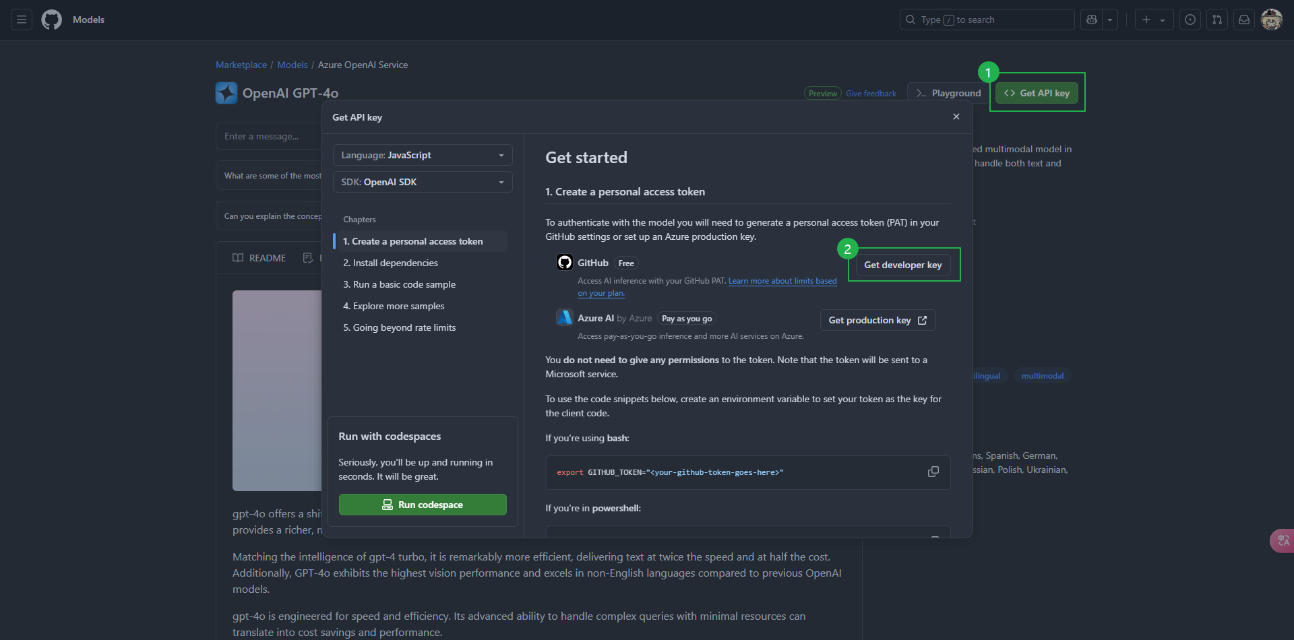Click the translation extension icon at right edge

pos(1283,541)
